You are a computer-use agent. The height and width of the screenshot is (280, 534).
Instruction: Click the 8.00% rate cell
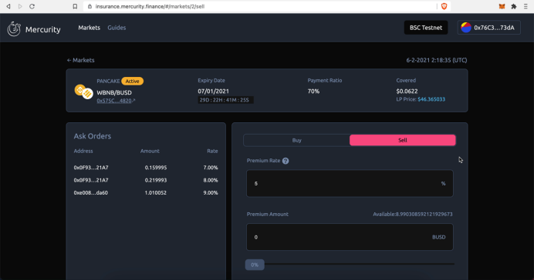[211, 180]
